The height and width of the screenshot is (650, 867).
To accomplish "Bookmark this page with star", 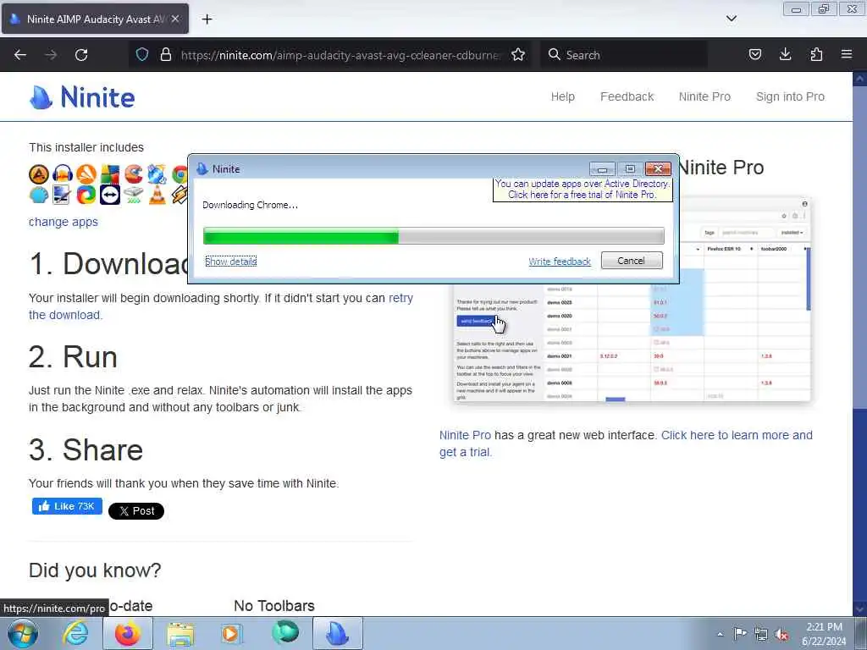I will (x=518, y=55).
